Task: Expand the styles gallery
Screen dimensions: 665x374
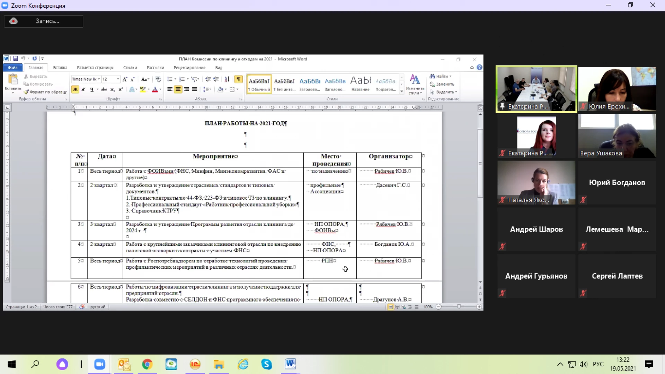Action: click(x=401, y=92)
